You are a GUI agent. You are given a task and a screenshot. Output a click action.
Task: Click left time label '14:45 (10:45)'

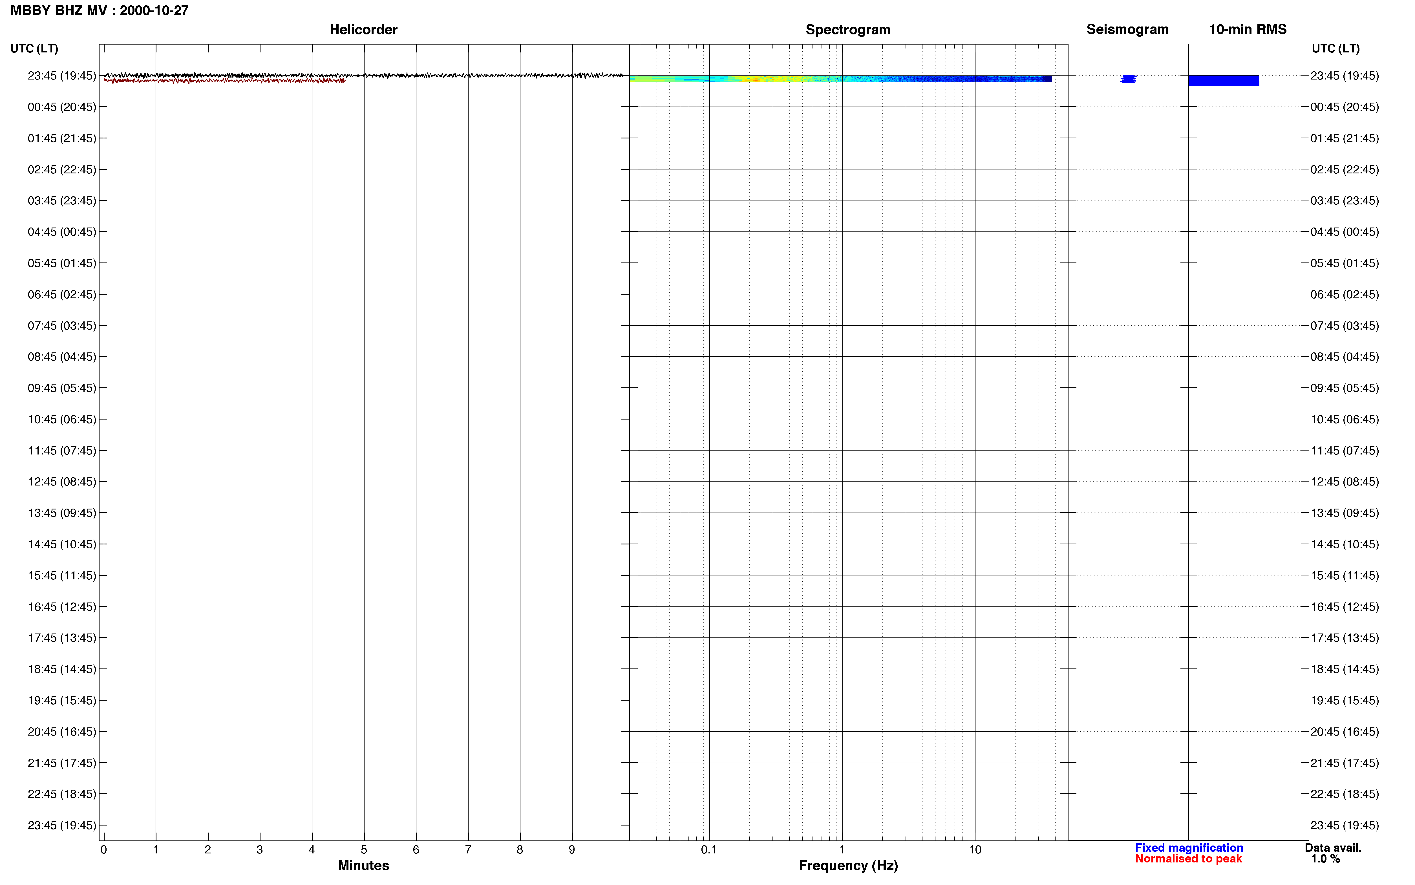[x=62, y=544]
